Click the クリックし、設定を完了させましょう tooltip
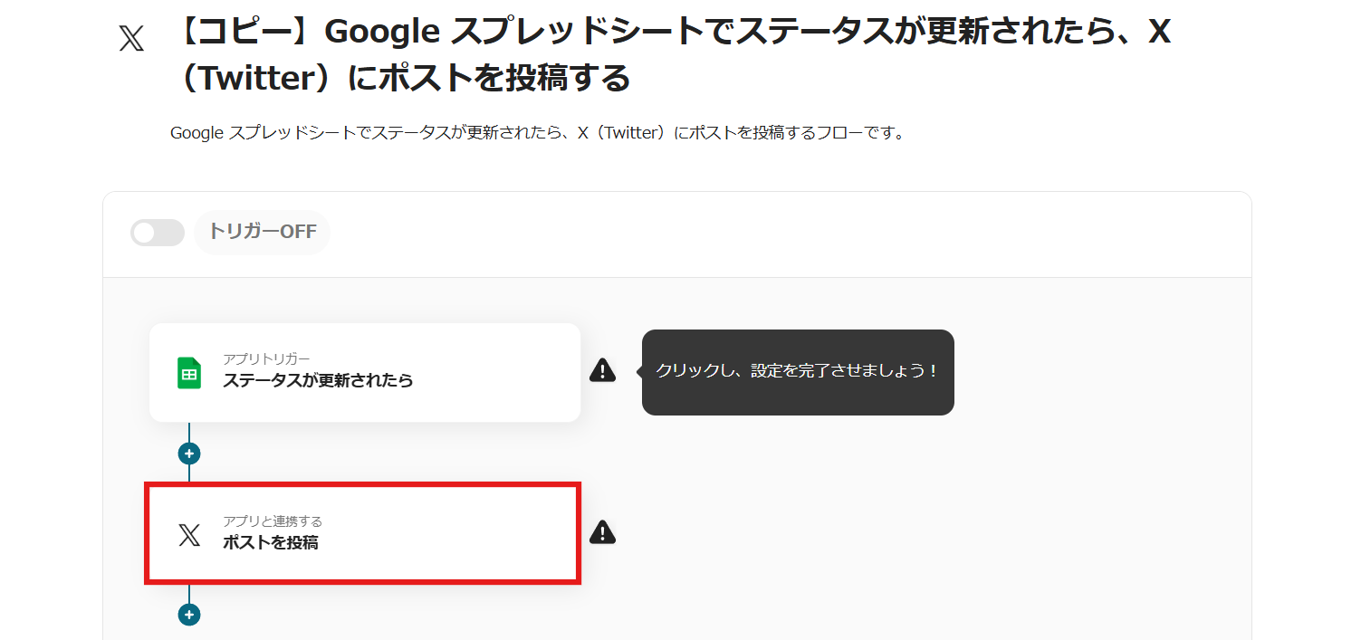The image size is (1361, 640). (798, 372)
